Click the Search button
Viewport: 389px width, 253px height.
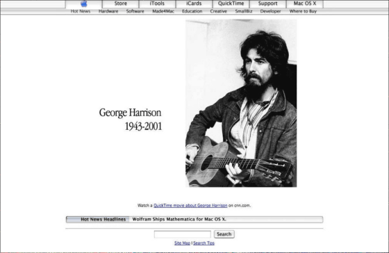tap(224, 234)
